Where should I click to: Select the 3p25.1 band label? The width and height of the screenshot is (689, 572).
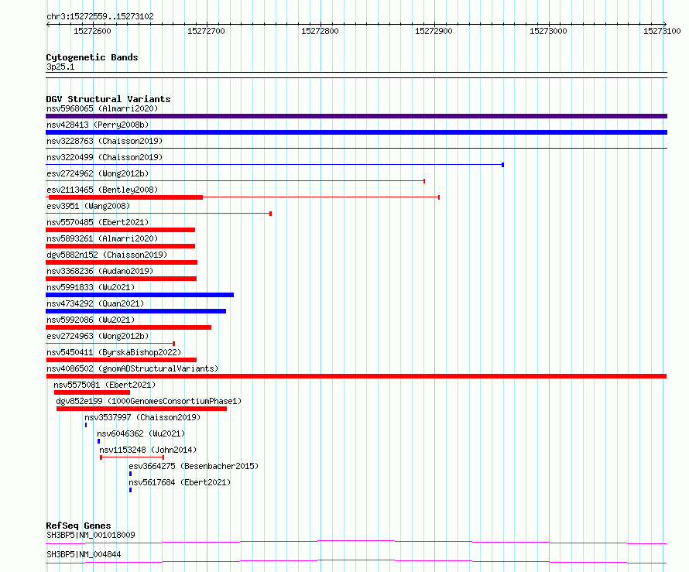tap(60, 67)
